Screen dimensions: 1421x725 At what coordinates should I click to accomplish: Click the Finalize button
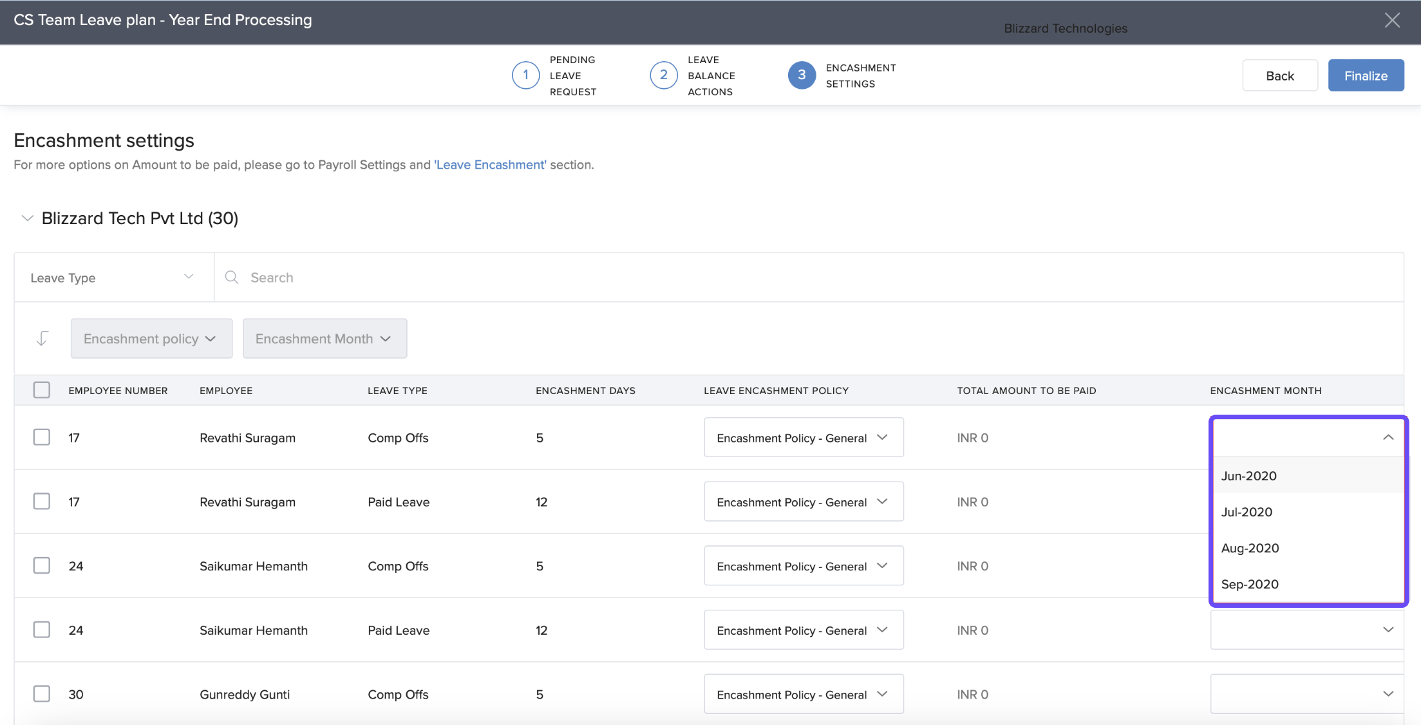tap(1366, 75)
